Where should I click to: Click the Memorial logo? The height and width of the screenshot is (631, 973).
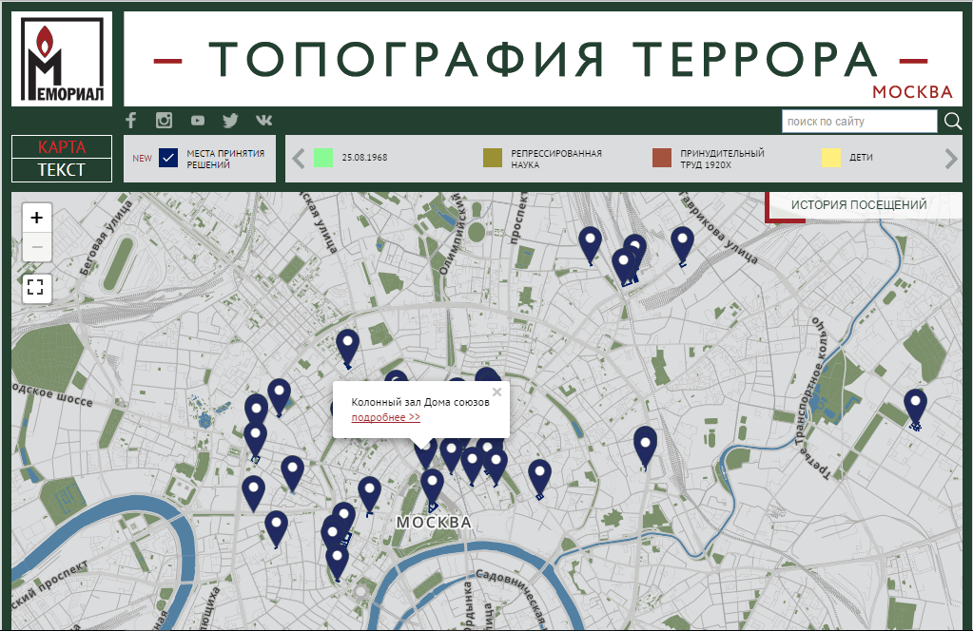62,59
